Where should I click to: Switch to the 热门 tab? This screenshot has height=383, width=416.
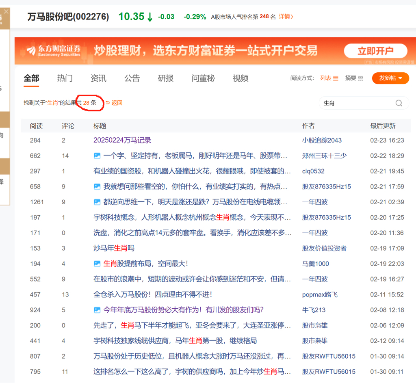click(x=65, y=78)
